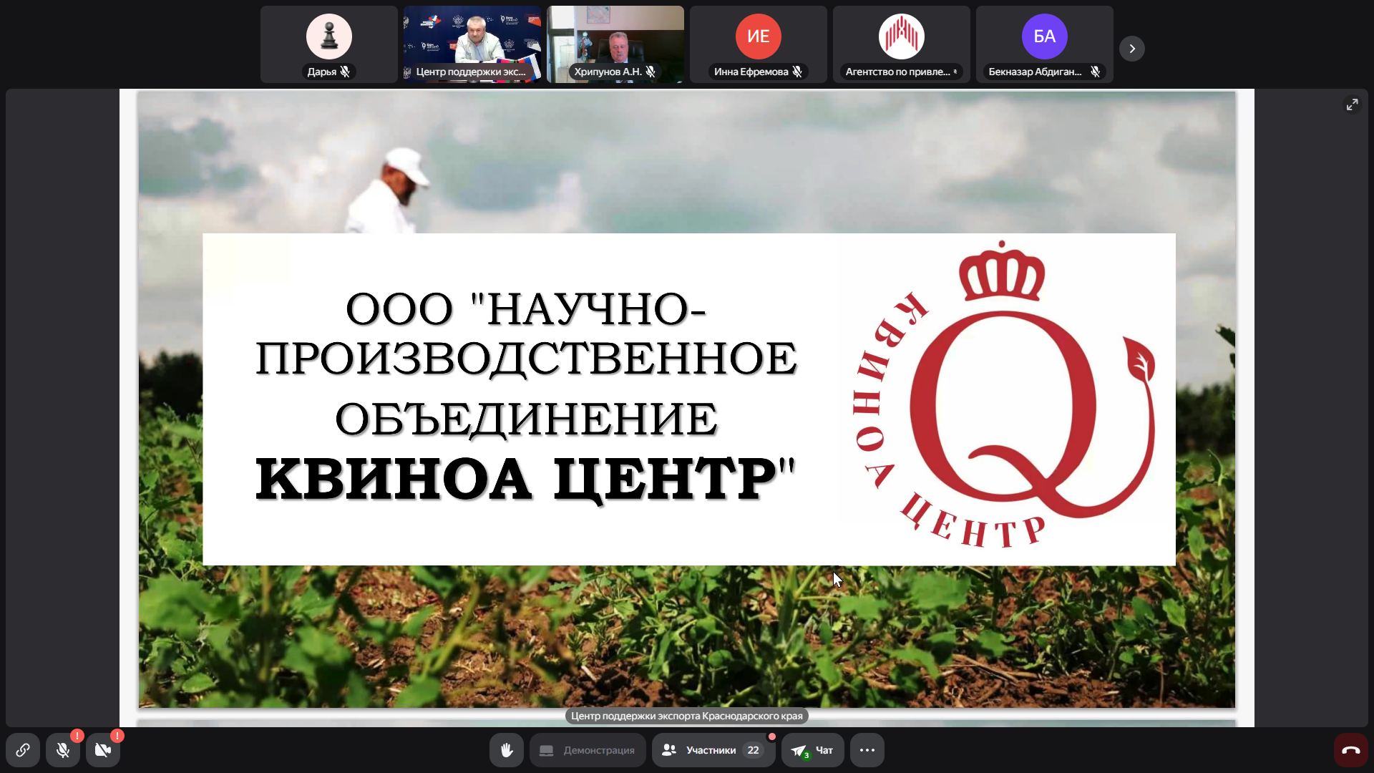Start screen sharing with Демонстрация button

(588, 750)
